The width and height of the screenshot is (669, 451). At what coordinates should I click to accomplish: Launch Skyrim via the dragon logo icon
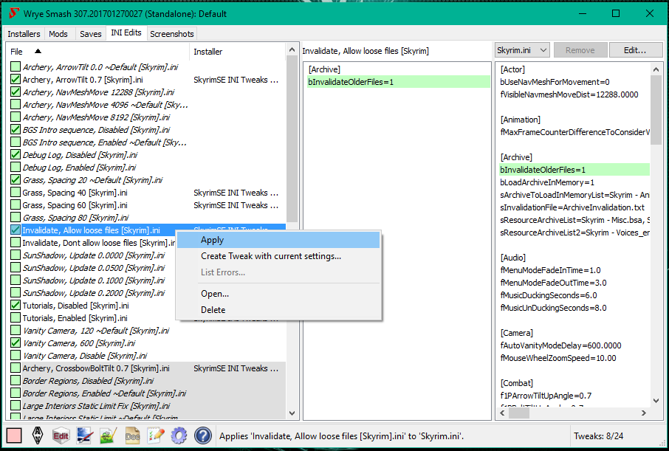click(38, 435)
